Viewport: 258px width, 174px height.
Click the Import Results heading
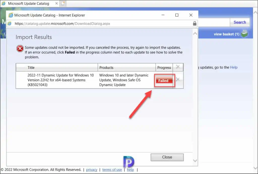pos(34,37)
